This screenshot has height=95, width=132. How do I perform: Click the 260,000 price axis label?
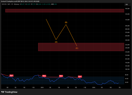(x=127, y=36)
